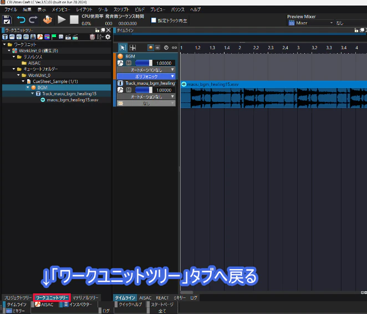This screenshot has width=367, height=314.
Task: Switch to プロジェクトツリー tab
Action: (x=18, y=297)
